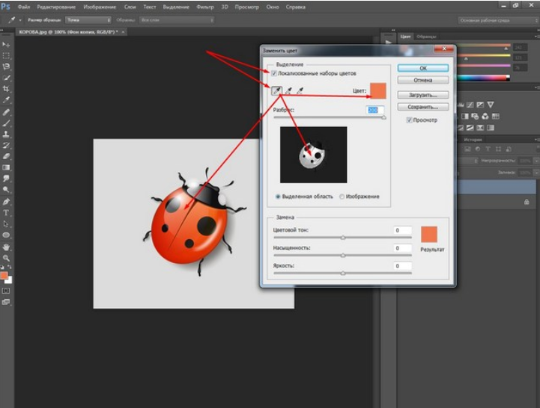Select the Eyedropper tool in left toolbar
This screenshot has width=540, height=408.
point(6,100)
